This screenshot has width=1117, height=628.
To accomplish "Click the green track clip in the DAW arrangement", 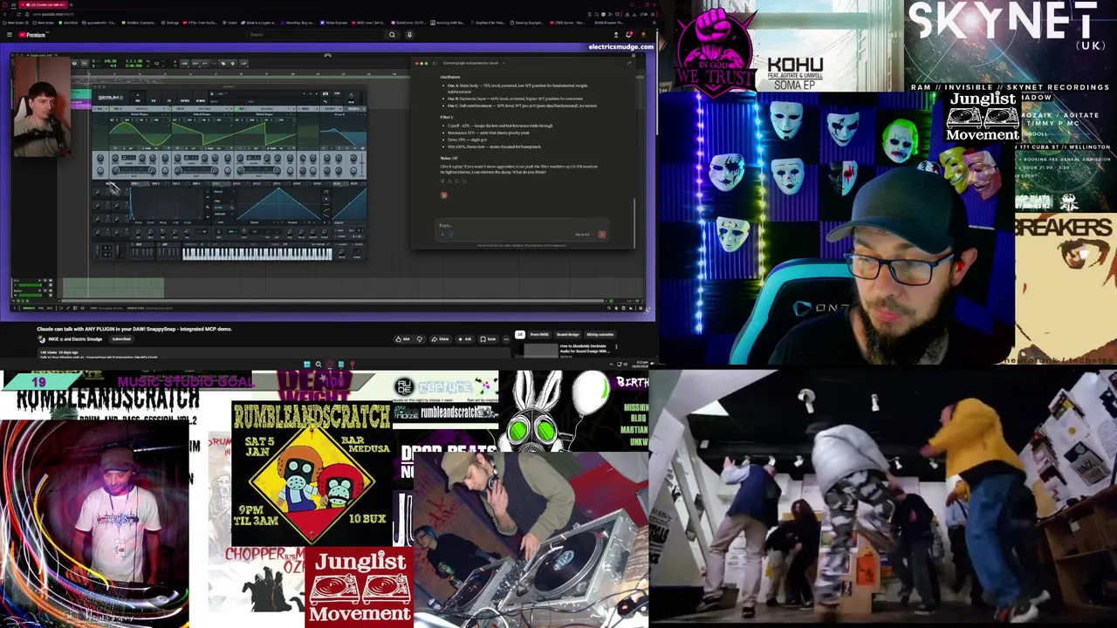I will tap(113, 288).
